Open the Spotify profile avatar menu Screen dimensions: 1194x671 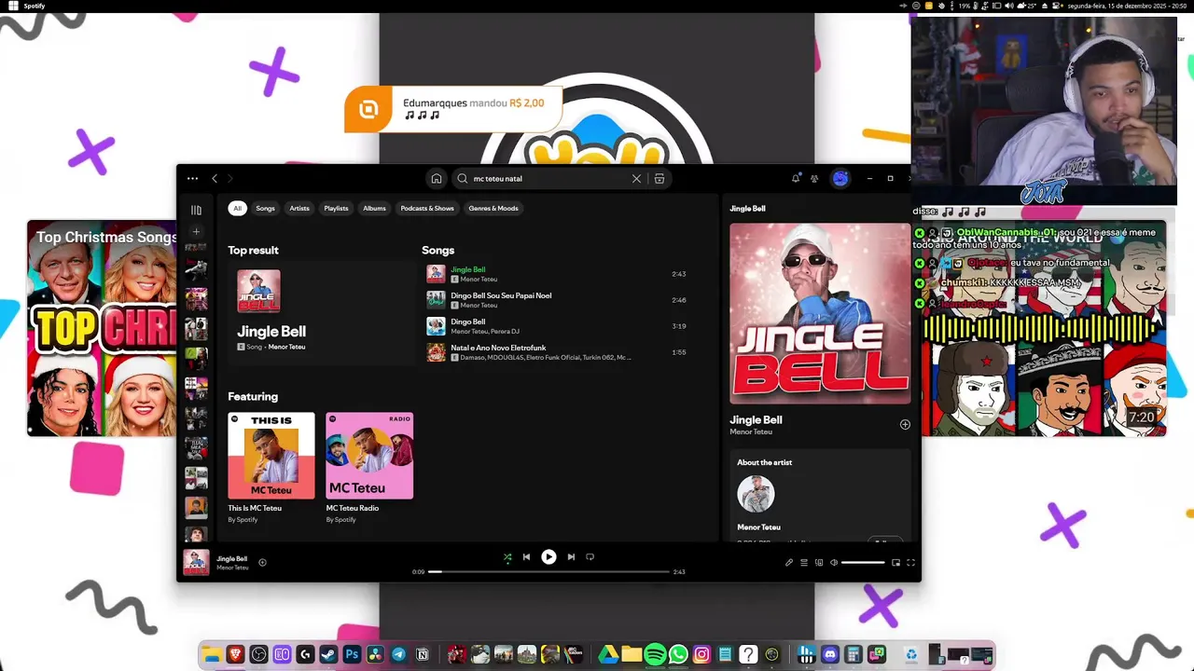point(840,178)
